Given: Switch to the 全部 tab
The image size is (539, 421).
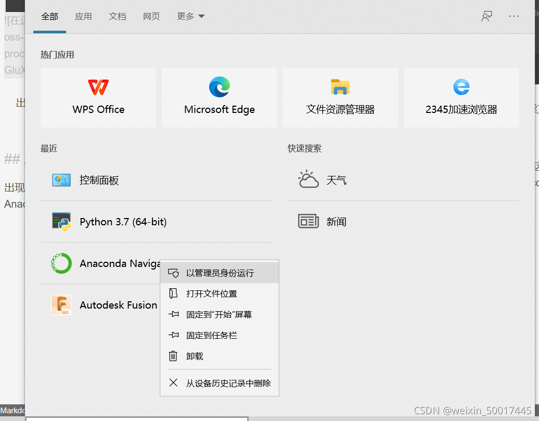Looking at the screenshot, I should [49, 17].
